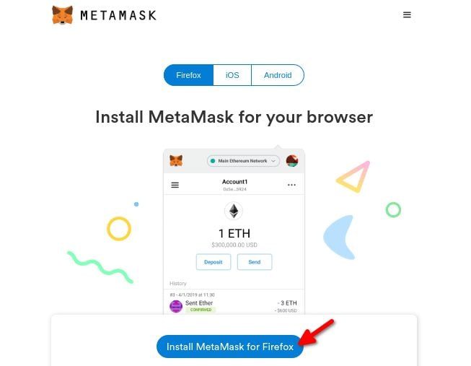Viewport: 471px width, 366px height.
Task: Switch platform toggle to Android
Action: pos(278,75)
